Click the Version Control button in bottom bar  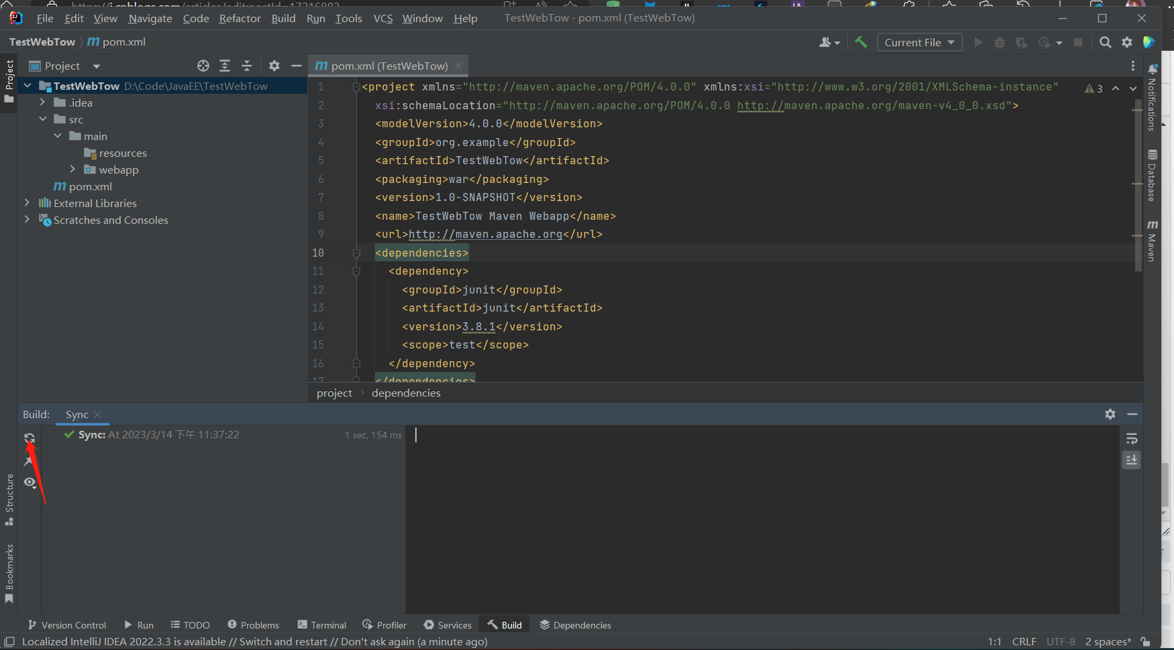tap(67, 625)
